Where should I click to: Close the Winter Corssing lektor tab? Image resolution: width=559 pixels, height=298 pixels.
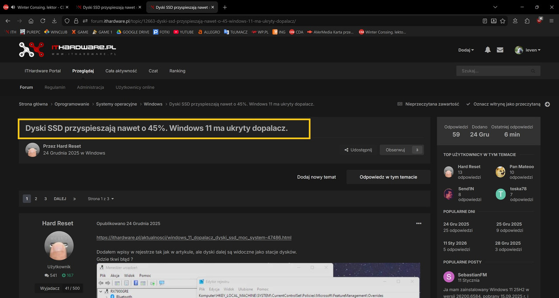click(x=67, y=7)
